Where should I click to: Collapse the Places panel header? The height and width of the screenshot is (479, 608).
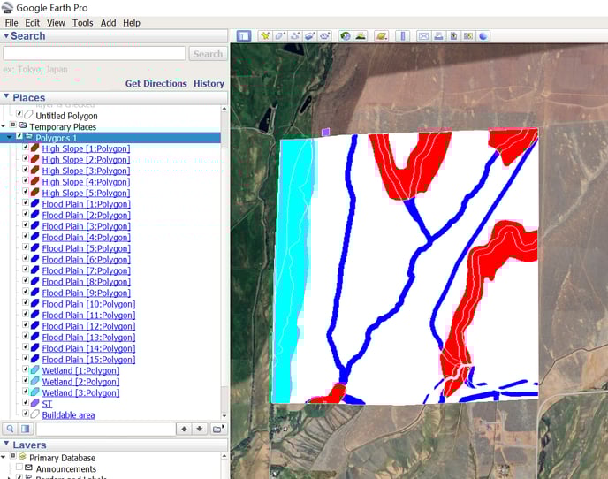click(x=7, y=97)
